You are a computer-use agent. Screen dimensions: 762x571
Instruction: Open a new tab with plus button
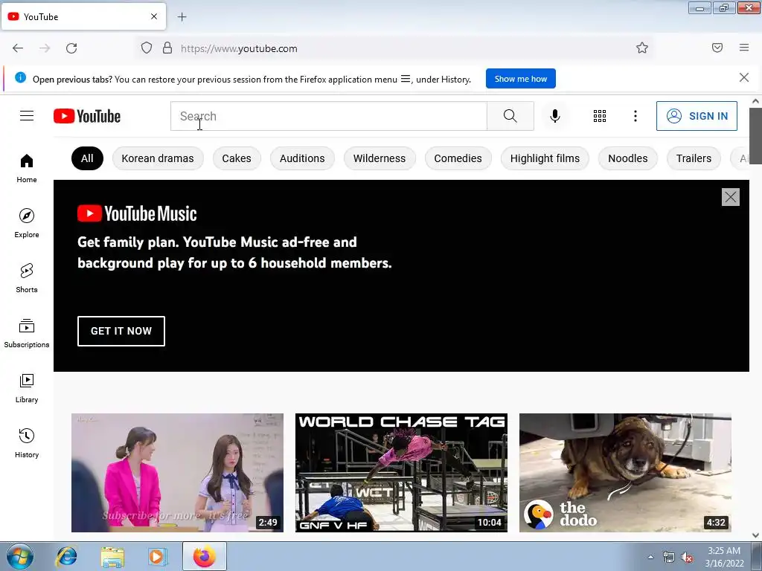pos(182,17)
